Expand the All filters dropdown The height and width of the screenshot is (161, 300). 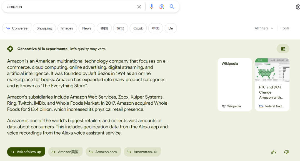click(x=264, y=28)
